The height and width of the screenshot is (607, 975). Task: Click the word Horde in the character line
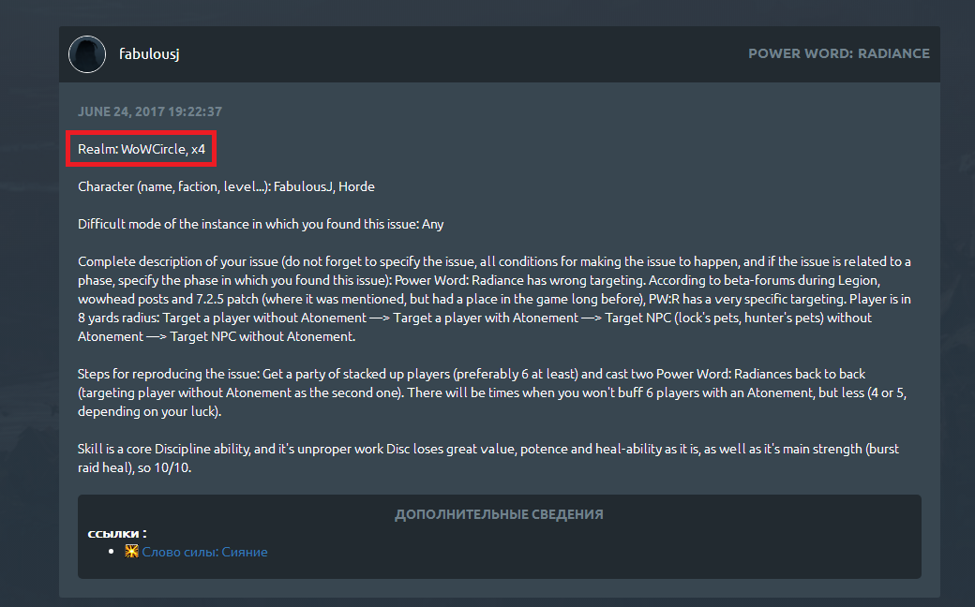(x=356, y=186)
